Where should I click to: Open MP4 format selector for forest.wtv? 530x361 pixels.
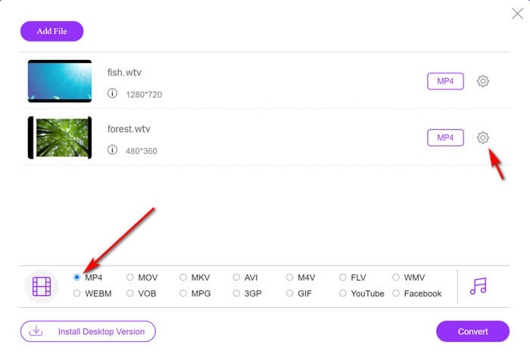(x=445, y=137)
